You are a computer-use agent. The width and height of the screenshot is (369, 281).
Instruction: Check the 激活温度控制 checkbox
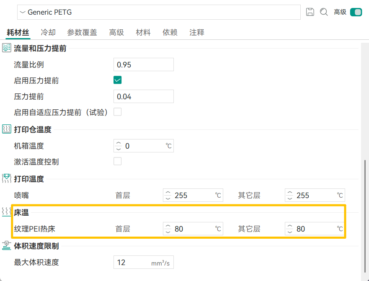tap(118, 161)
